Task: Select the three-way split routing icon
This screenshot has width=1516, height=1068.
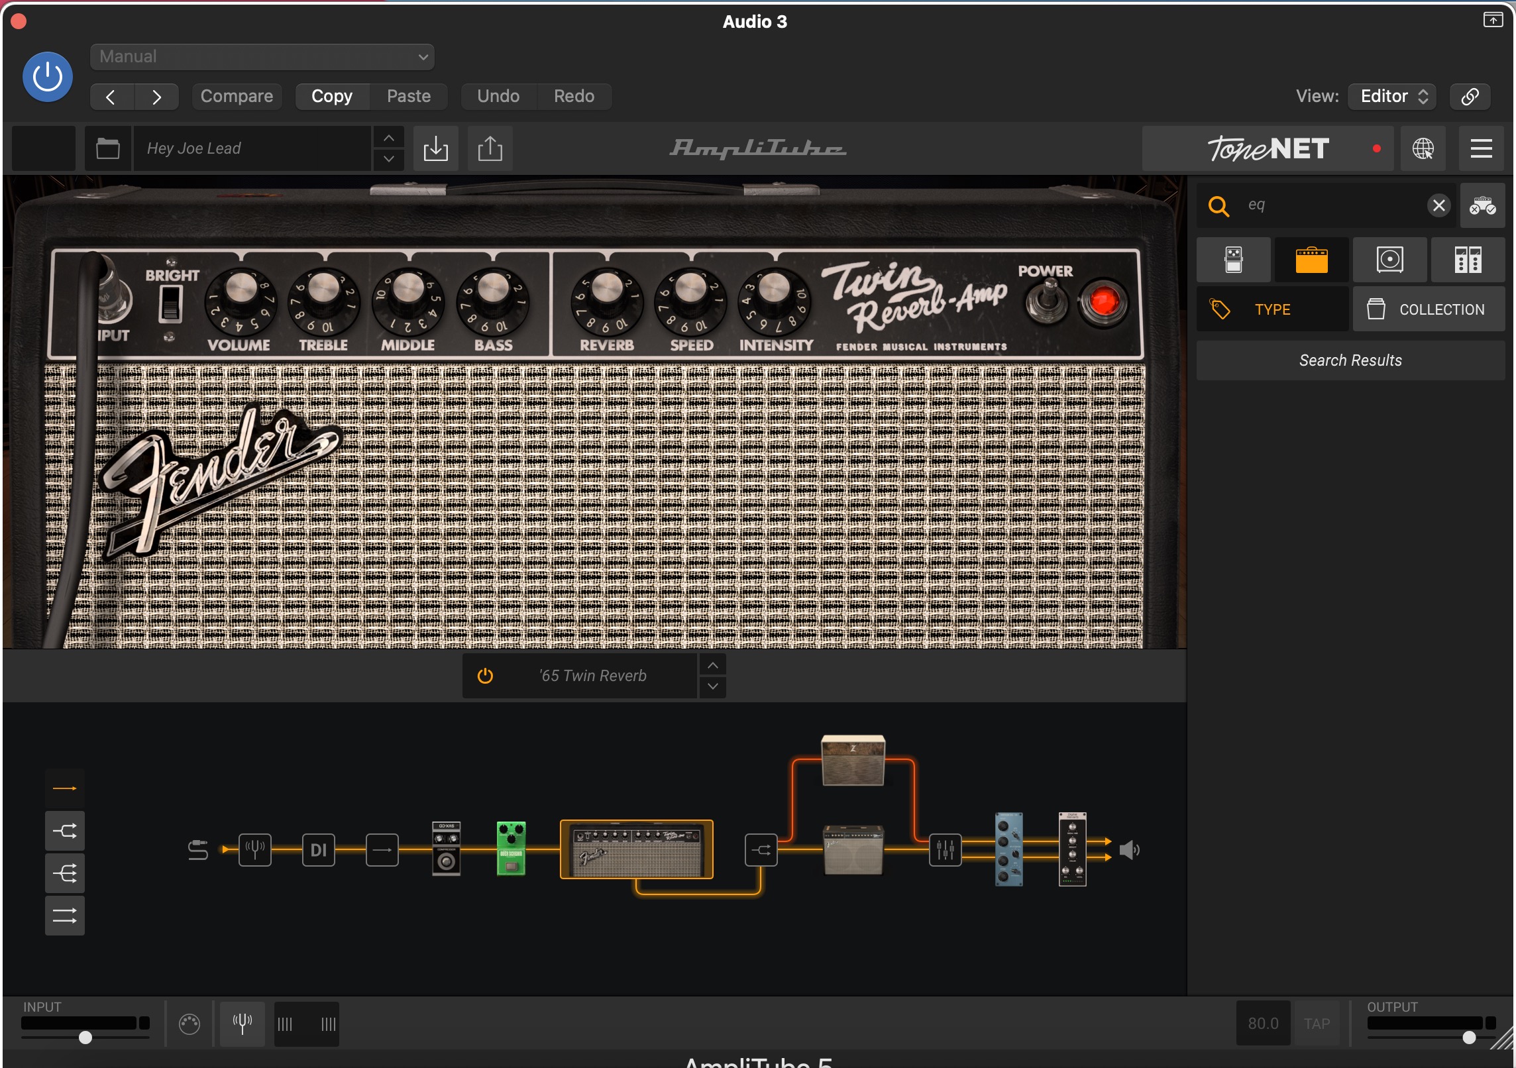Action: (65, 873)
